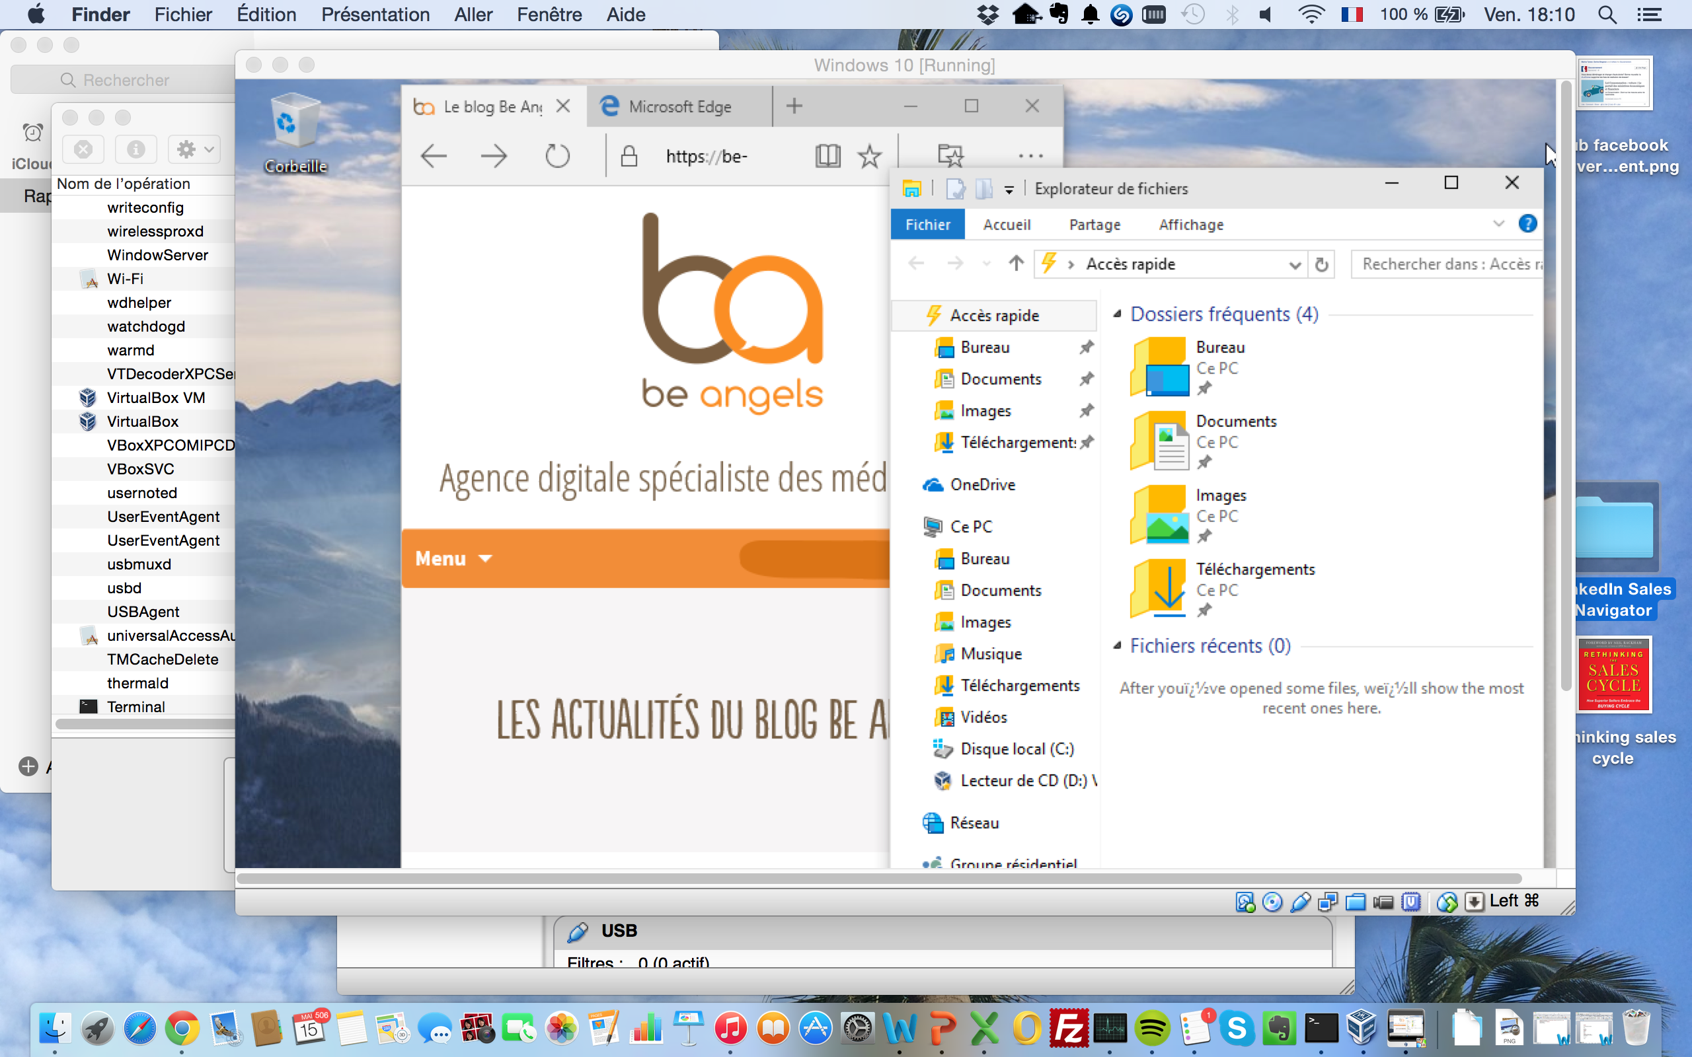Screen dimensions: 1692x1057
Task: Go up one folder level in Explorer
Action: pyautogui.click(x=1016, y=264)
